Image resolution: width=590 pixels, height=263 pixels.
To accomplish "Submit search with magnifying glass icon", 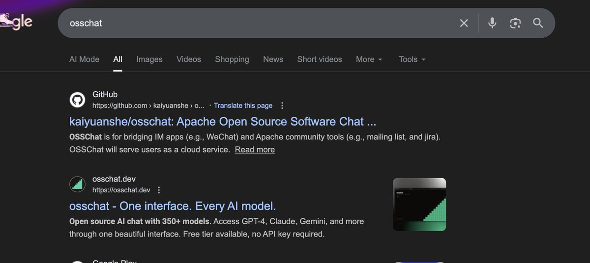I will [x=538, y=23].
